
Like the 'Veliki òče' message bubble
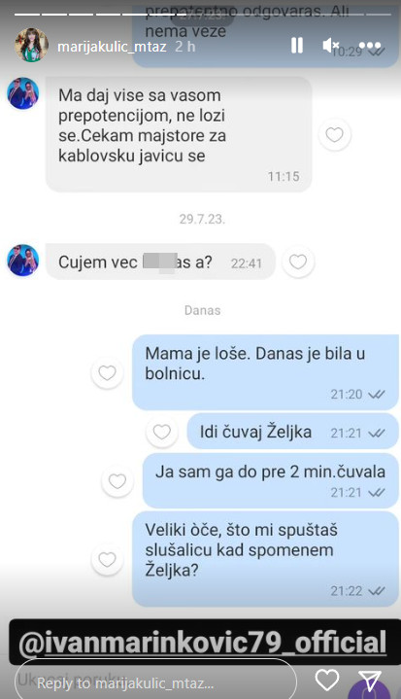coord(107,559)
